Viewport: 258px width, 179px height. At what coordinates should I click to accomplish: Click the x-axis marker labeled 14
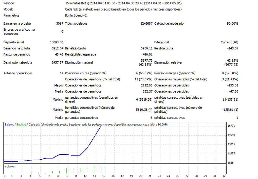click(103, 176)
